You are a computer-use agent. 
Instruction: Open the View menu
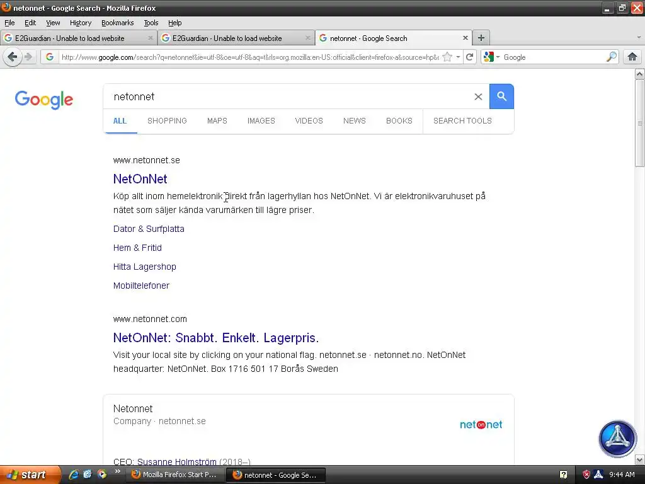pos(53,23)
